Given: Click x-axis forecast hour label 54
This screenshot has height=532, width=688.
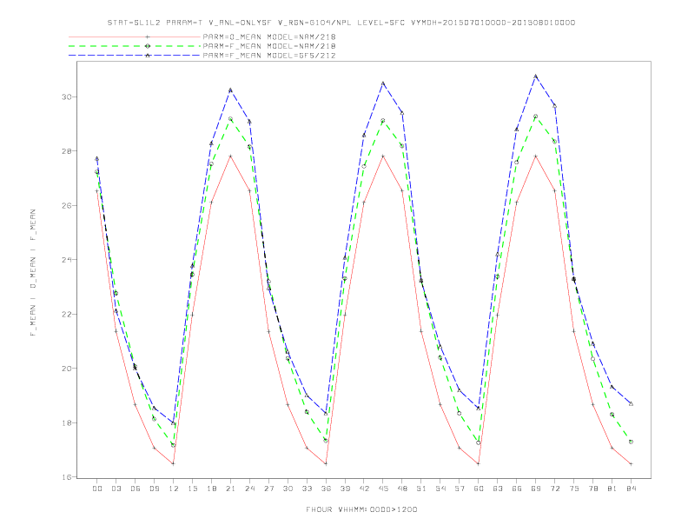Looking at the screenshot, I should click(440, 489).
